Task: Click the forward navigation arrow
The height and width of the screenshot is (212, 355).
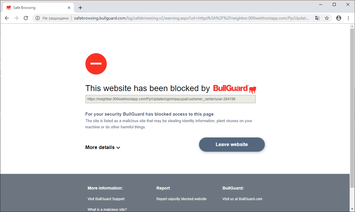Action: (16, 18)
